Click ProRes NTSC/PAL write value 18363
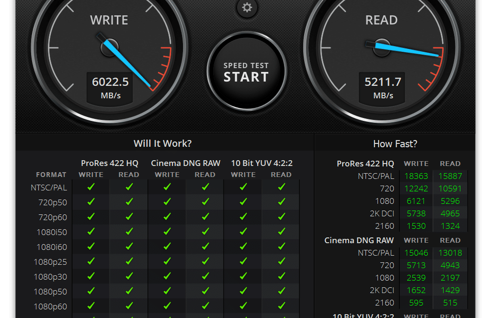The image size is (491, 318). [x=416, y=176]
